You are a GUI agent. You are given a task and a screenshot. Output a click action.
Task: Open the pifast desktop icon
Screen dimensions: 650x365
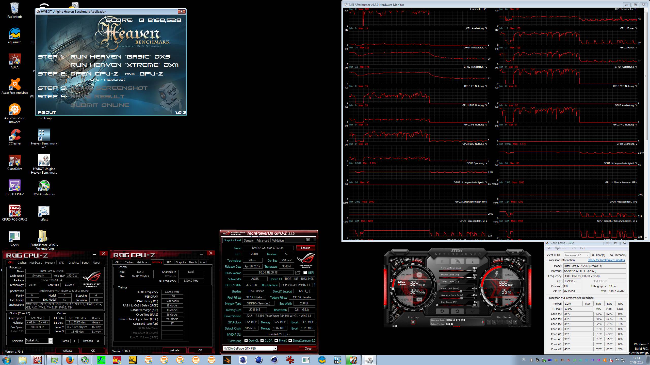44,213
